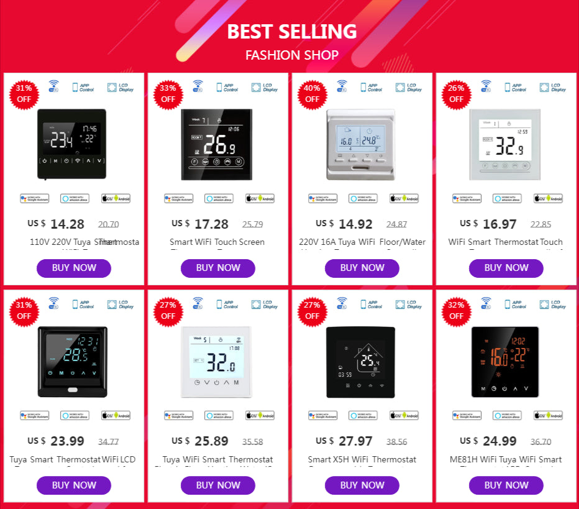Click BUY NOW for the $14.28 thermostat
This screenshot has height=509, width=579.
[x=74, y=268]
